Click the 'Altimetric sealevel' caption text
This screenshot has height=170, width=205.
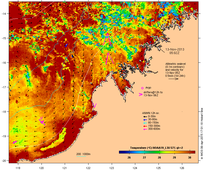(x=175, y=64)
